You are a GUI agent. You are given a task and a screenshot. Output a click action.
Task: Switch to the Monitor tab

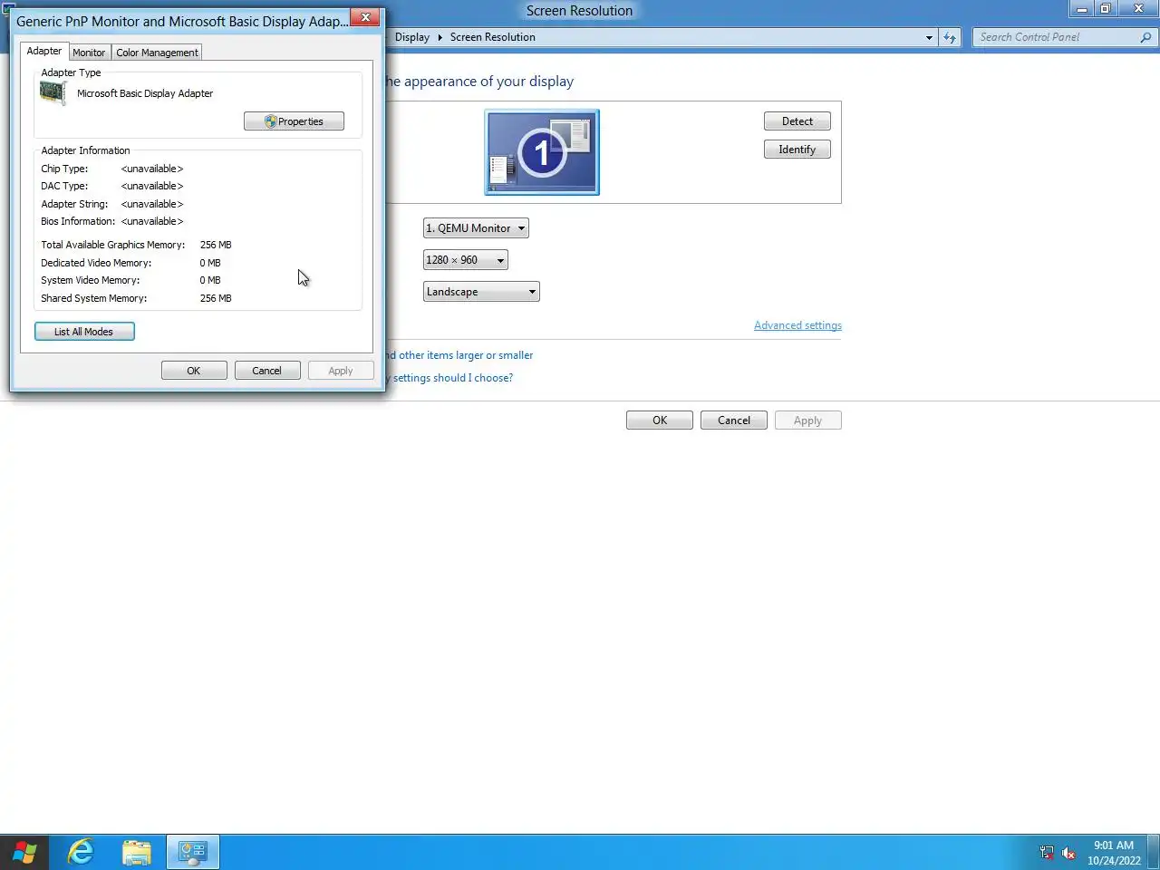(x=89, y=53)
